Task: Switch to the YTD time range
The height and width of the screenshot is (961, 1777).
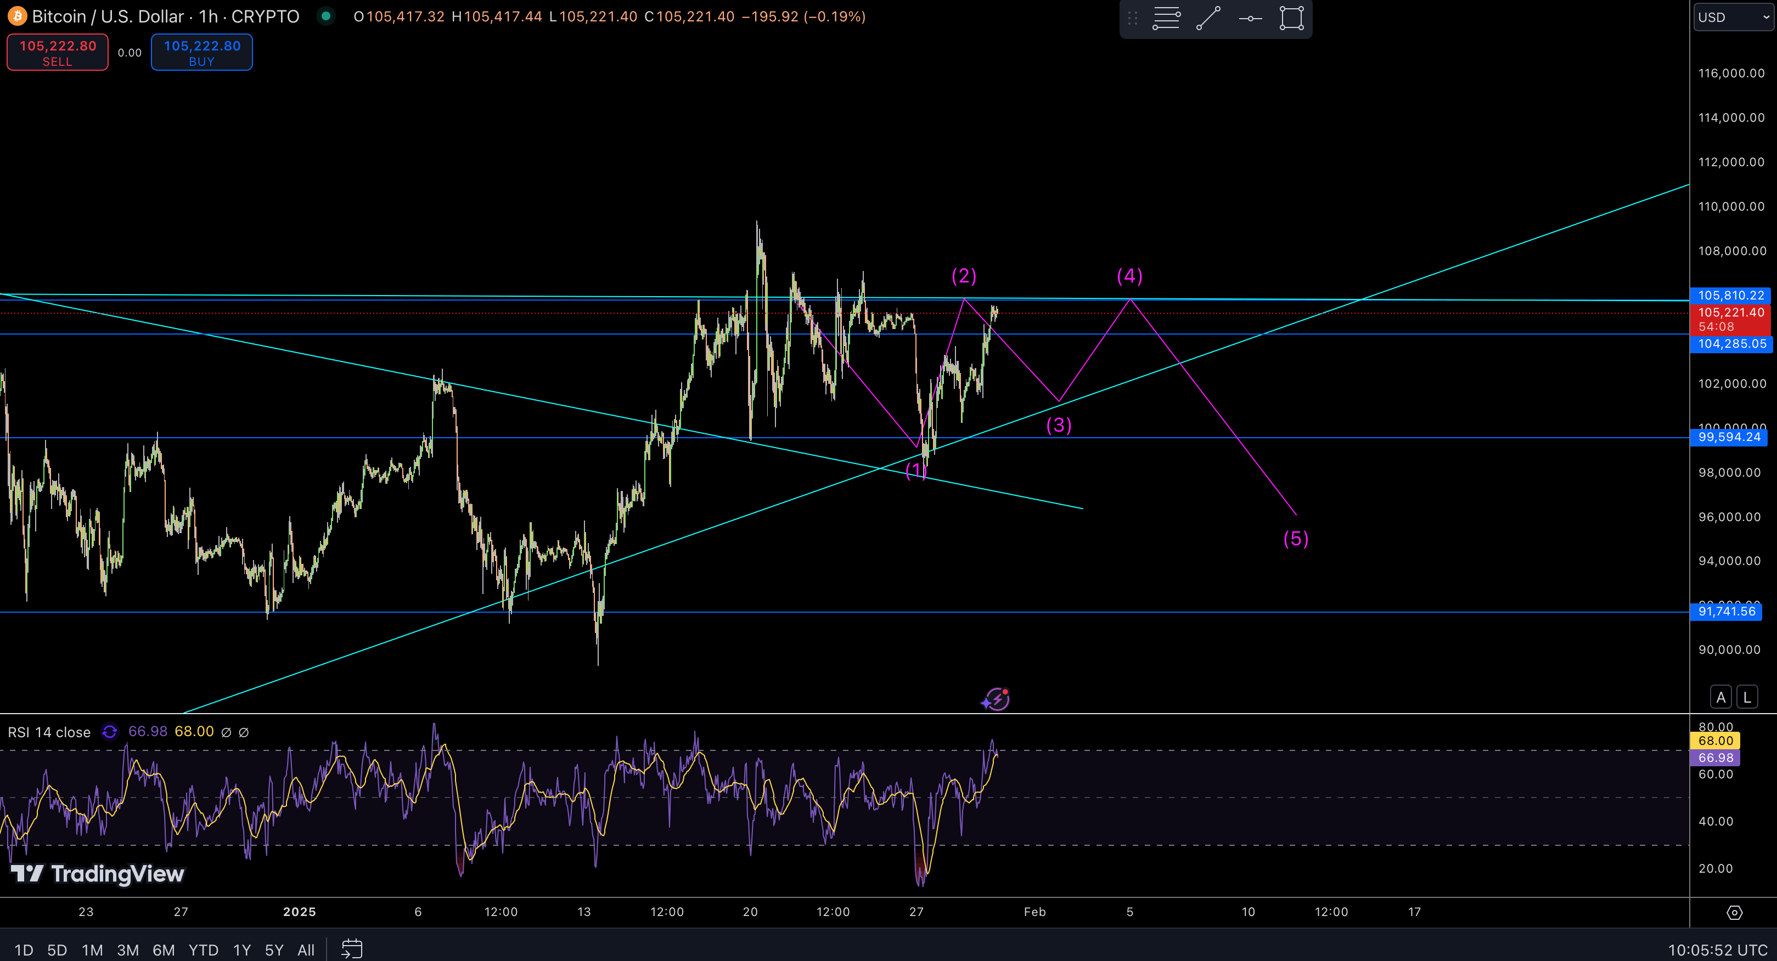Action: [x=203, y=950]
